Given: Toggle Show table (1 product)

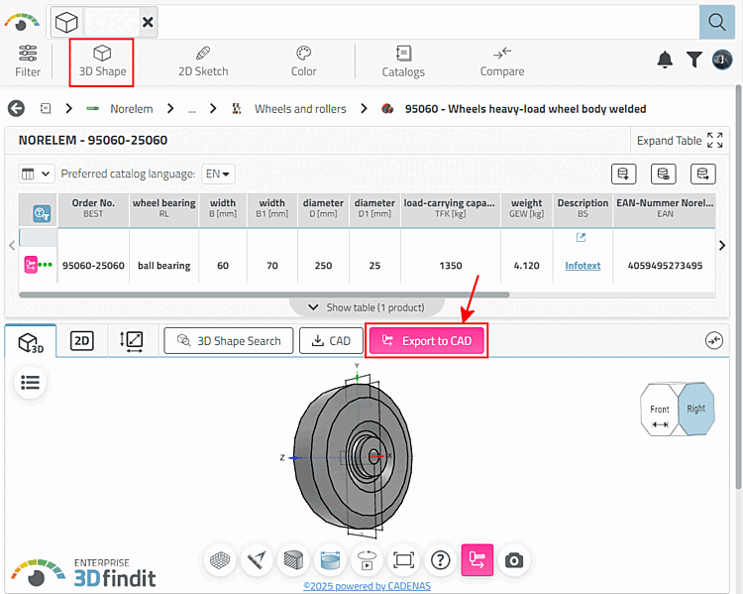Looking at the screenshot, I should click(x=367, y=307).
